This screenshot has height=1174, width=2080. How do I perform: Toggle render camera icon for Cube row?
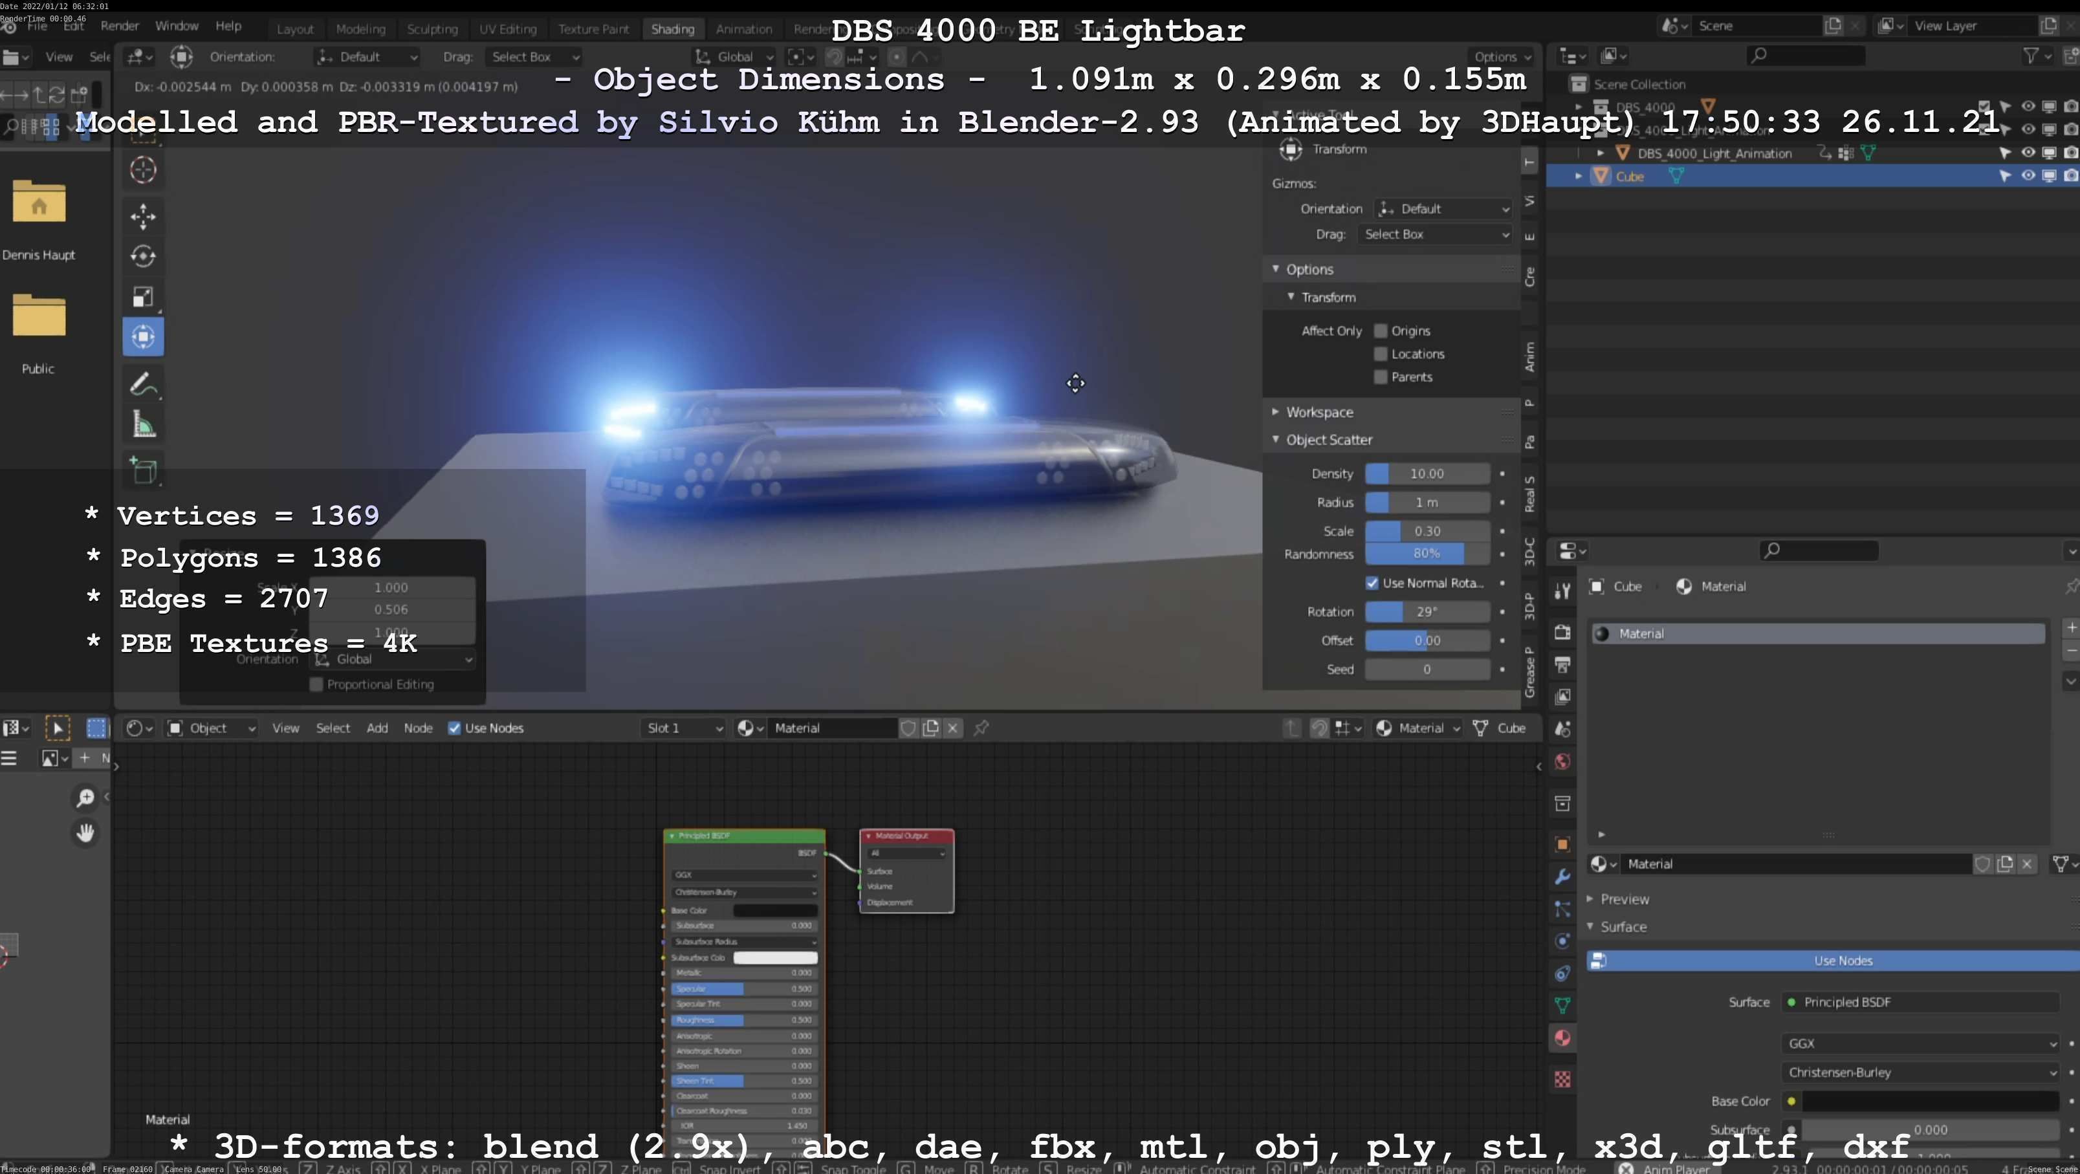pos(2070,176)
